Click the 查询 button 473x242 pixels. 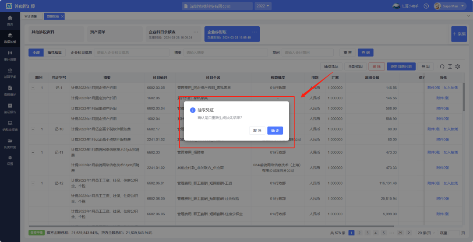[366, 53]
